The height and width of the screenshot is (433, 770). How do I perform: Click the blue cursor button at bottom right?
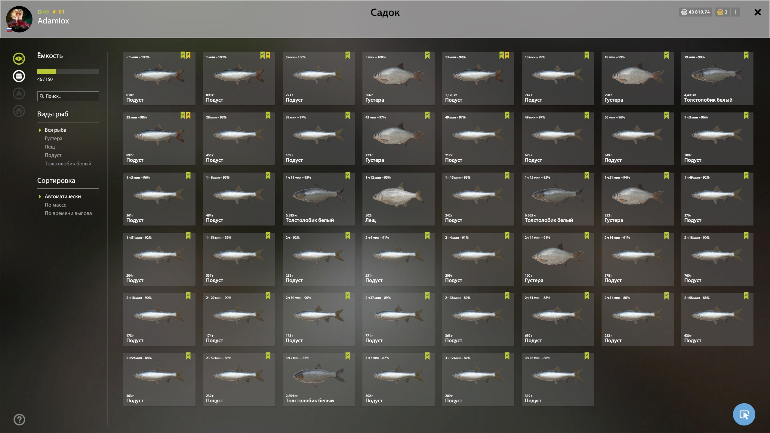(744, 414)
